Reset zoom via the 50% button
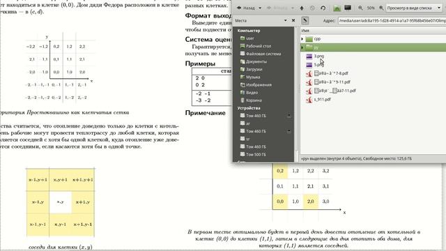 coord(371,8)
